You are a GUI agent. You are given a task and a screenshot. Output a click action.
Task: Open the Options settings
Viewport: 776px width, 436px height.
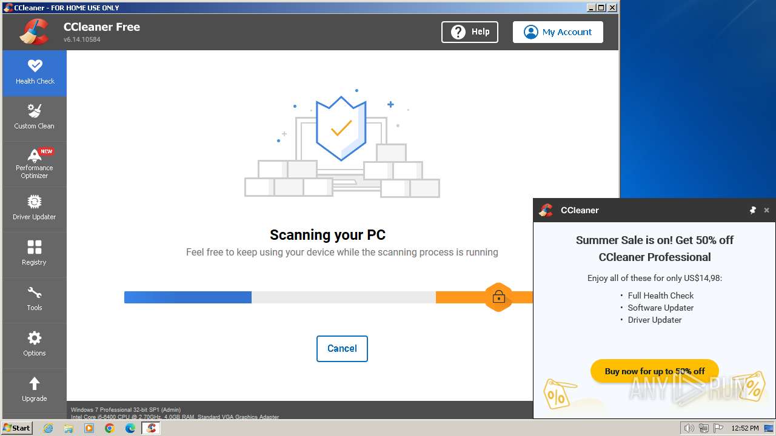point(35,346)
